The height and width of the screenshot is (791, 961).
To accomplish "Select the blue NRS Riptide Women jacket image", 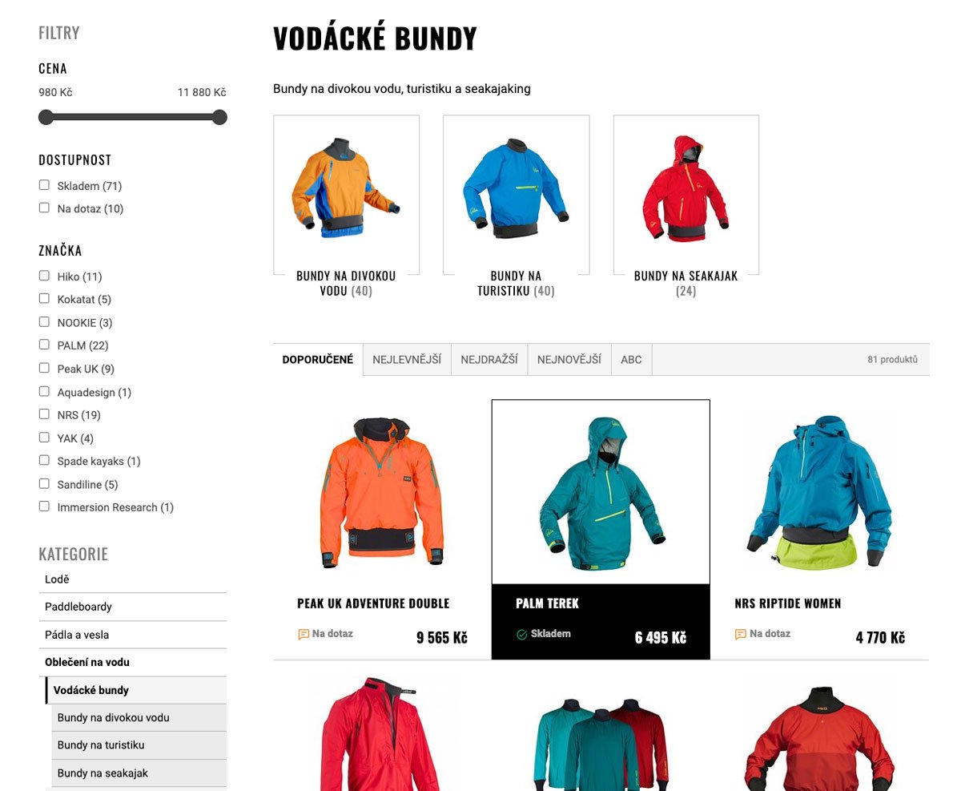I will click(819, 491).
